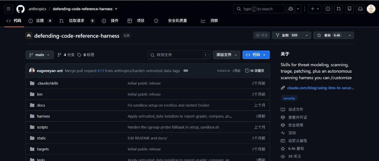View the 0 标签 tags link
Viewport: 379px width, 161px height.
coord(86,55)
